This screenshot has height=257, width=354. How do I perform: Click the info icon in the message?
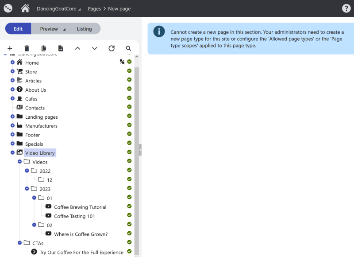(159, 31)
